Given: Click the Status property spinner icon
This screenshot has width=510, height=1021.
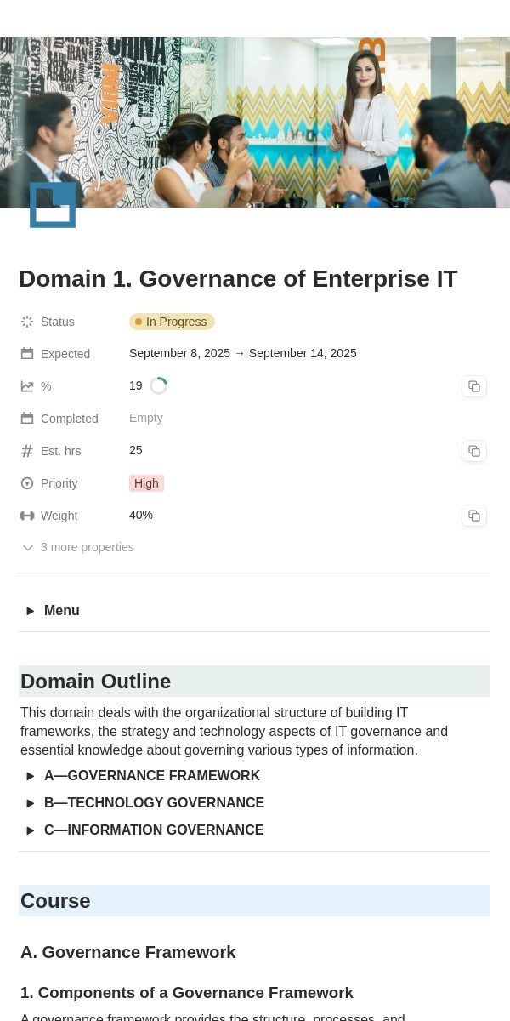Looking at the screenshot, I should (x=27, y=322).
